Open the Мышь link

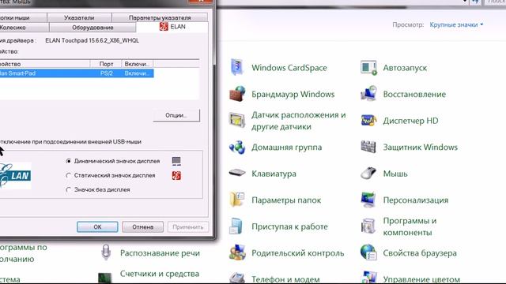[x=395, y=174]
